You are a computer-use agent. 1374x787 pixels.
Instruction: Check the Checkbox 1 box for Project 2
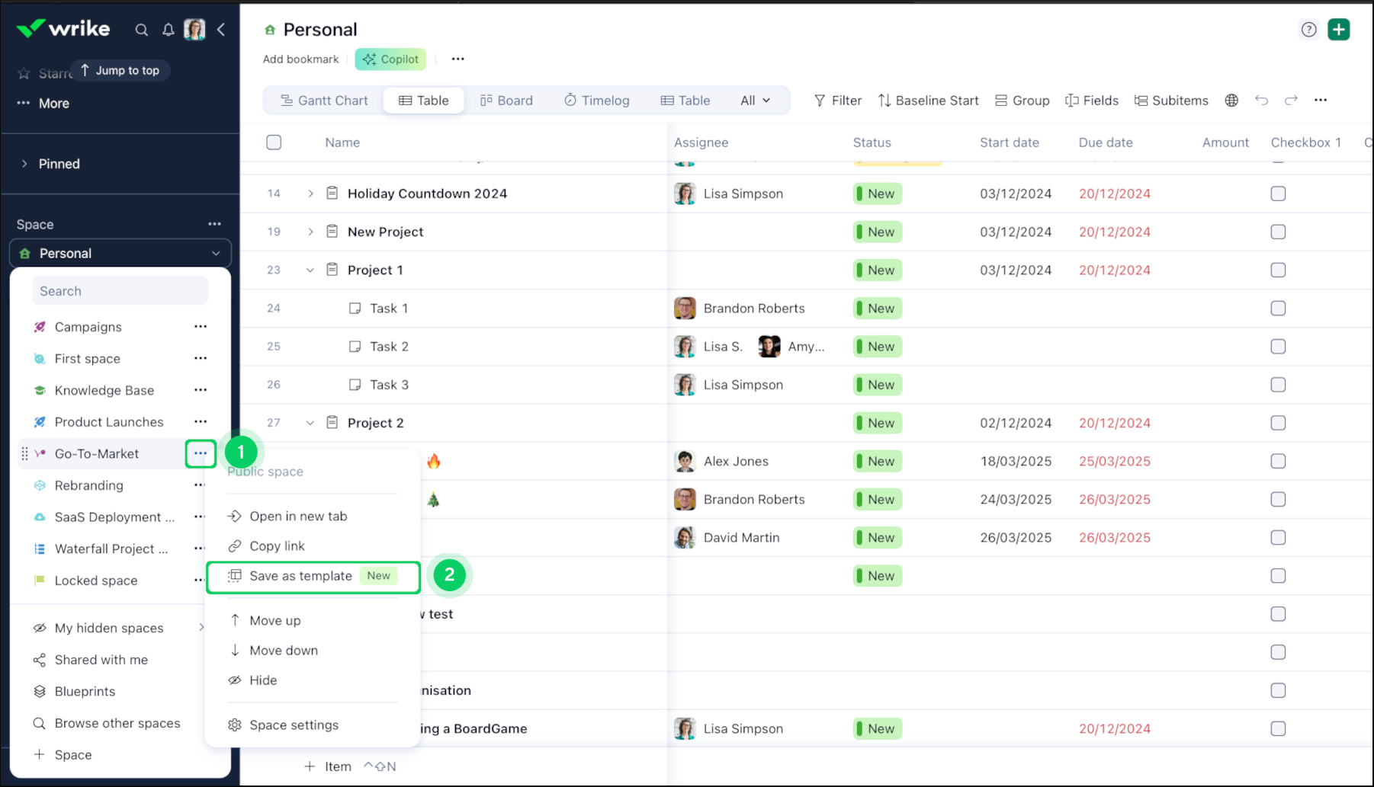pos(1278,423)
